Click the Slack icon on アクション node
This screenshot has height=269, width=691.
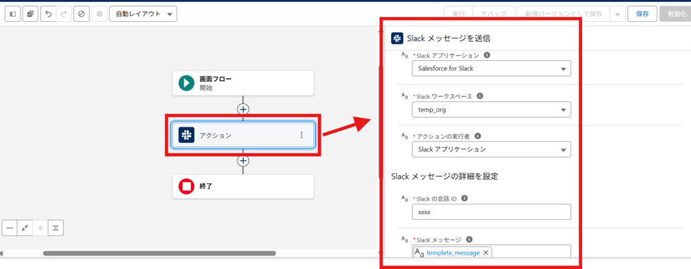pyautogui.click(x=186, y=135)
